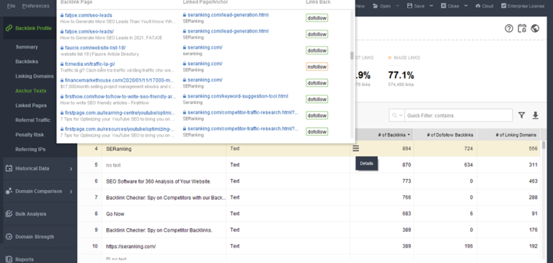Image resolution: width=553 pixels, height=263 pixels.
Task: Open fcmedia.vn/traffic-la-gi/ backlink
Action: pos(90,64)
